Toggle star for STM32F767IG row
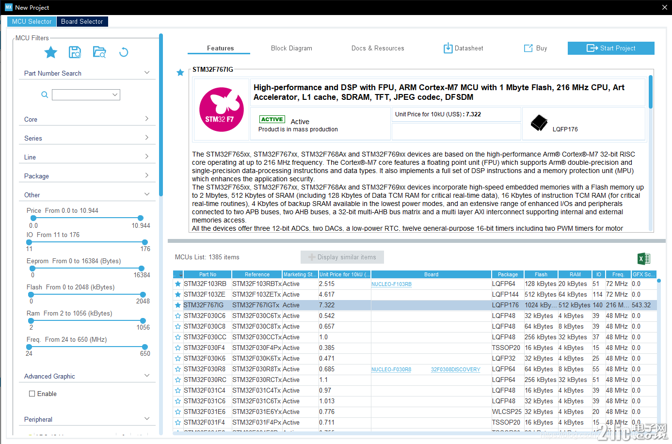This screenshot has height=444, width=672. 178,305
